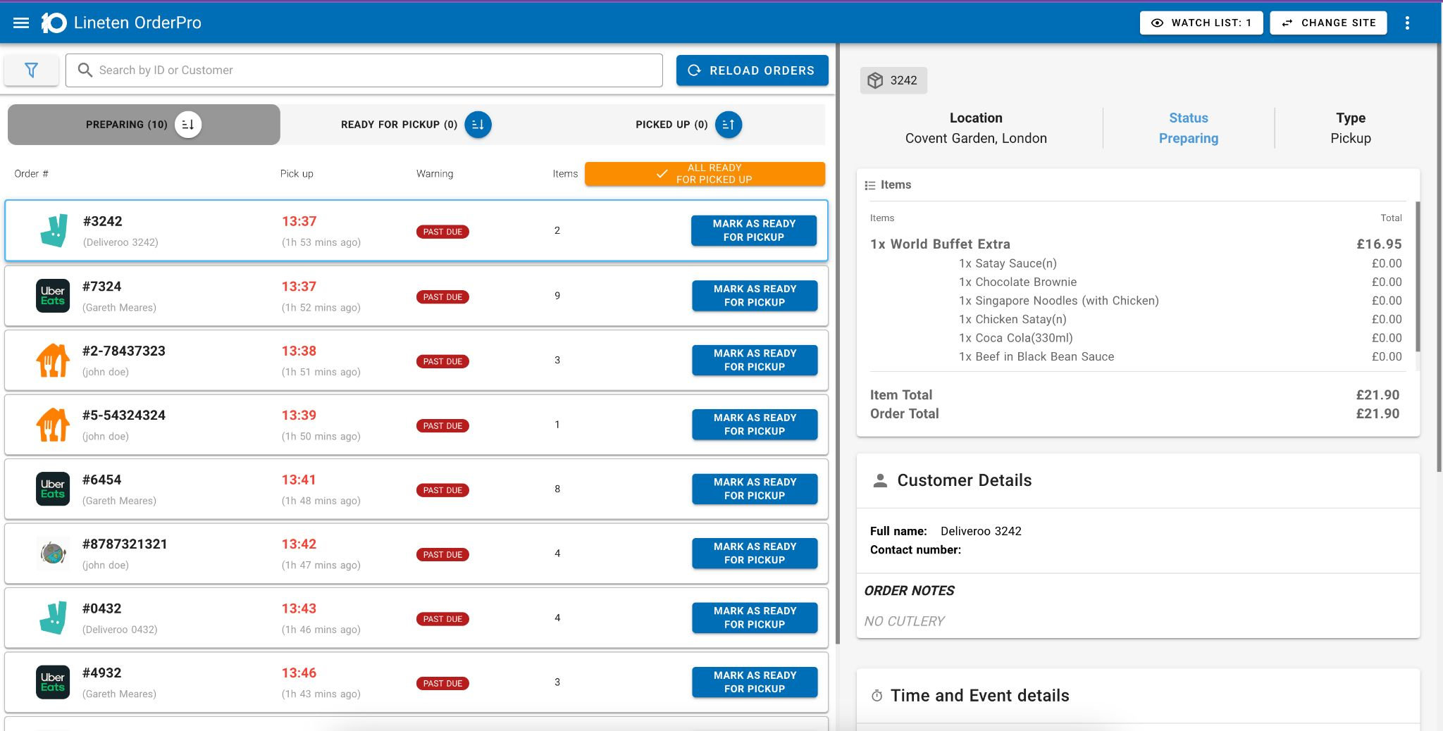
Task: Click the Lineten OrderPro logo
Action: [54, 23]
